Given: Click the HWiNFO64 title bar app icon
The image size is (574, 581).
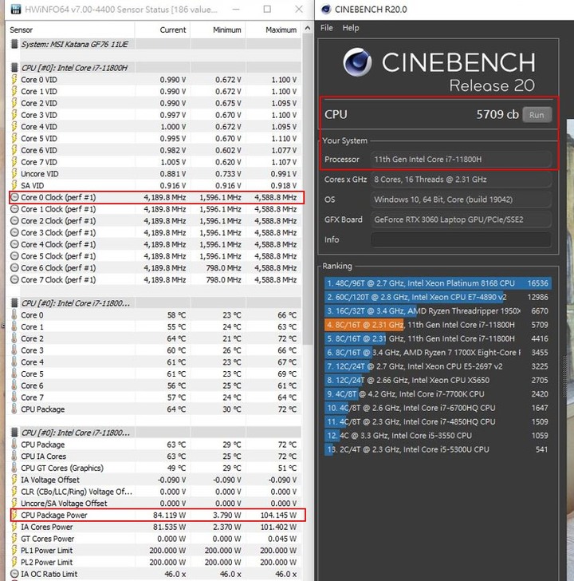Looking at the screenshot, I should pos(15,10).
